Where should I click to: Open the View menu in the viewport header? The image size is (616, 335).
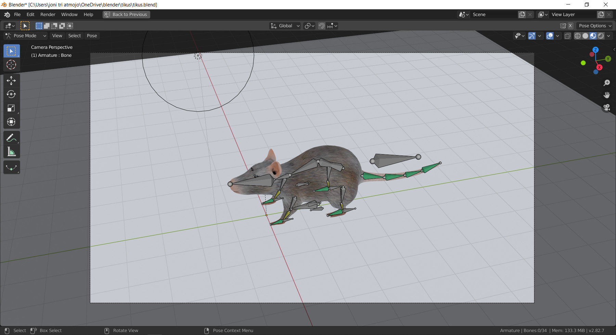click(57, 36)
